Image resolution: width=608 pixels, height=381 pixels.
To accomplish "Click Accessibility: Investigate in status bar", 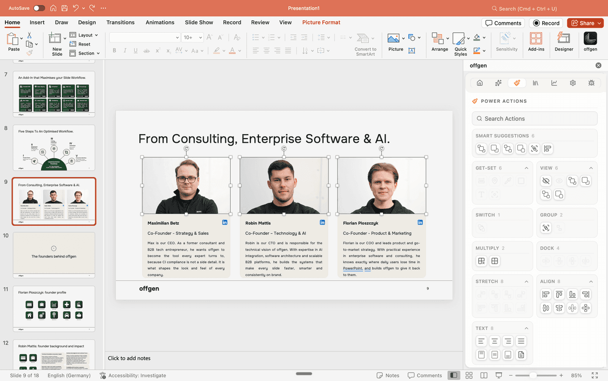I will 133,375.
